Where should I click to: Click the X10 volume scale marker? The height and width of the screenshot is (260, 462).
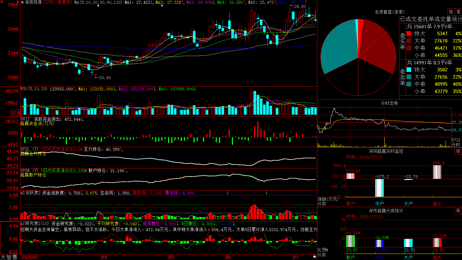point(15,113)
